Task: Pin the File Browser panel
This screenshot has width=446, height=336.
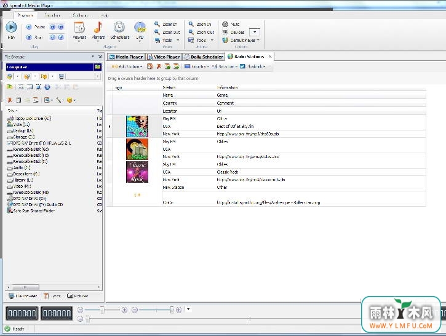Action: 93,57
